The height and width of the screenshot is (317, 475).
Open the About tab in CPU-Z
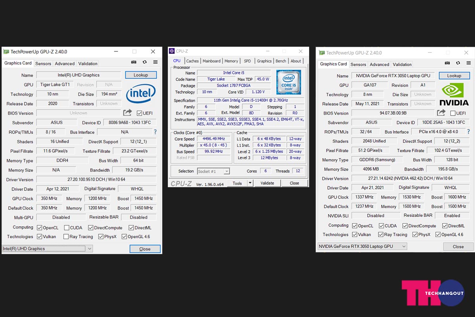(x=296, y=61)
